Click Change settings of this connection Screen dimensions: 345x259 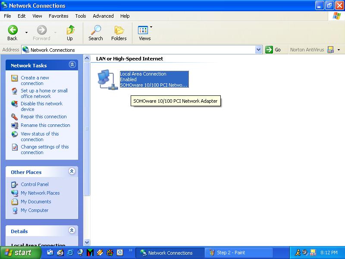[45, 149]
